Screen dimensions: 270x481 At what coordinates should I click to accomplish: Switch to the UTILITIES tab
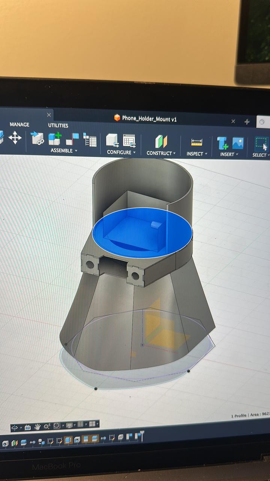pyautogui.click(x=58, y=126)
